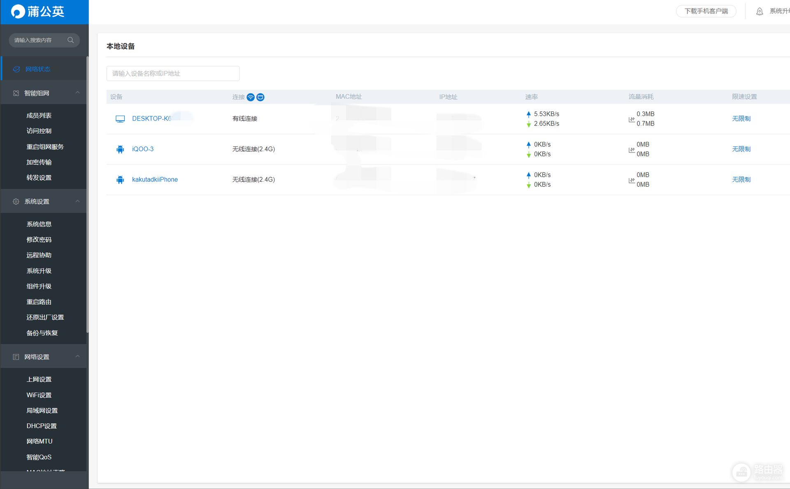Click 无线连接(2.4G) cell in iQOO-3 row
The image size is (790, 489).
click(253, 149)
